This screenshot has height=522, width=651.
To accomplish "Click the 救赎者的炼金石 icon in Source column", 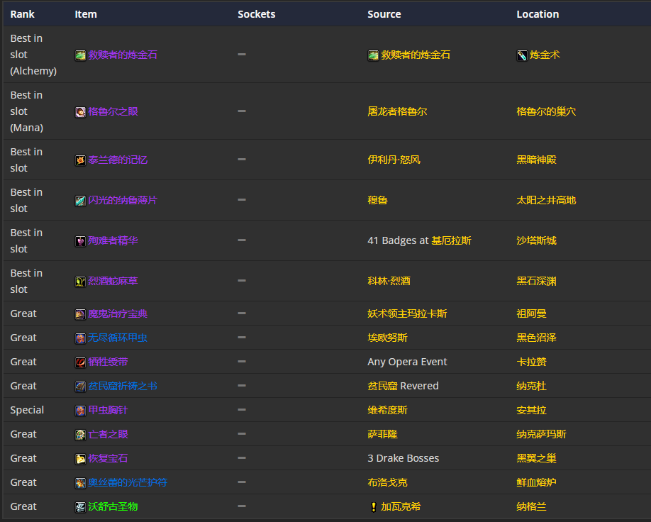I will pyautogui.click(x=373, y=55).
